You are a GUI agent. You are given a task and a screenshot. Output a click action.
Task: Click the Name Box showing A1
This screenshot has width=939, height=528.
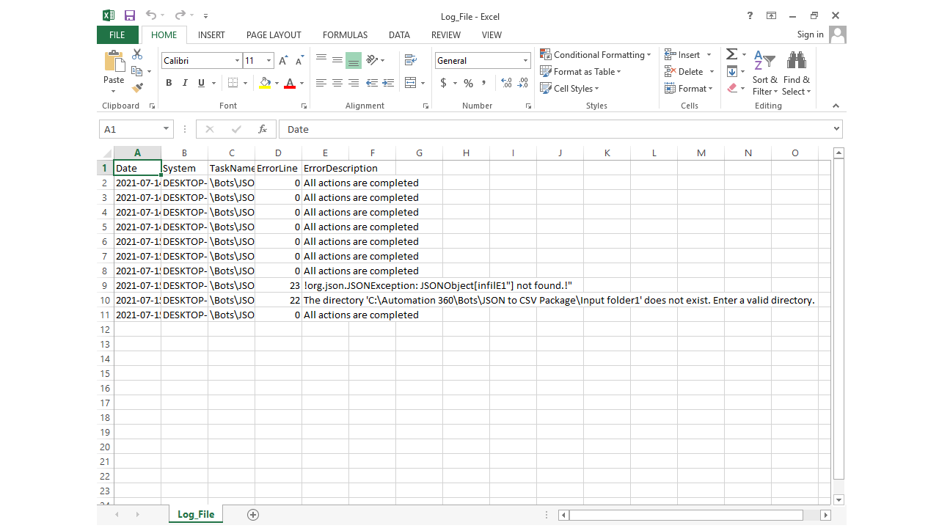tap(129, 129)
